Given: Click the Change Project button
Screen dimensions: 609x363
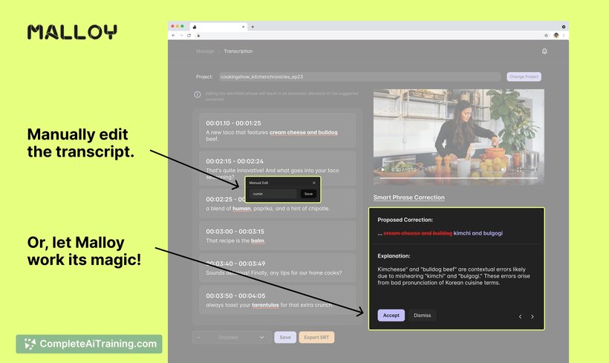Looking at the screenshot, I should click(524, 77).
